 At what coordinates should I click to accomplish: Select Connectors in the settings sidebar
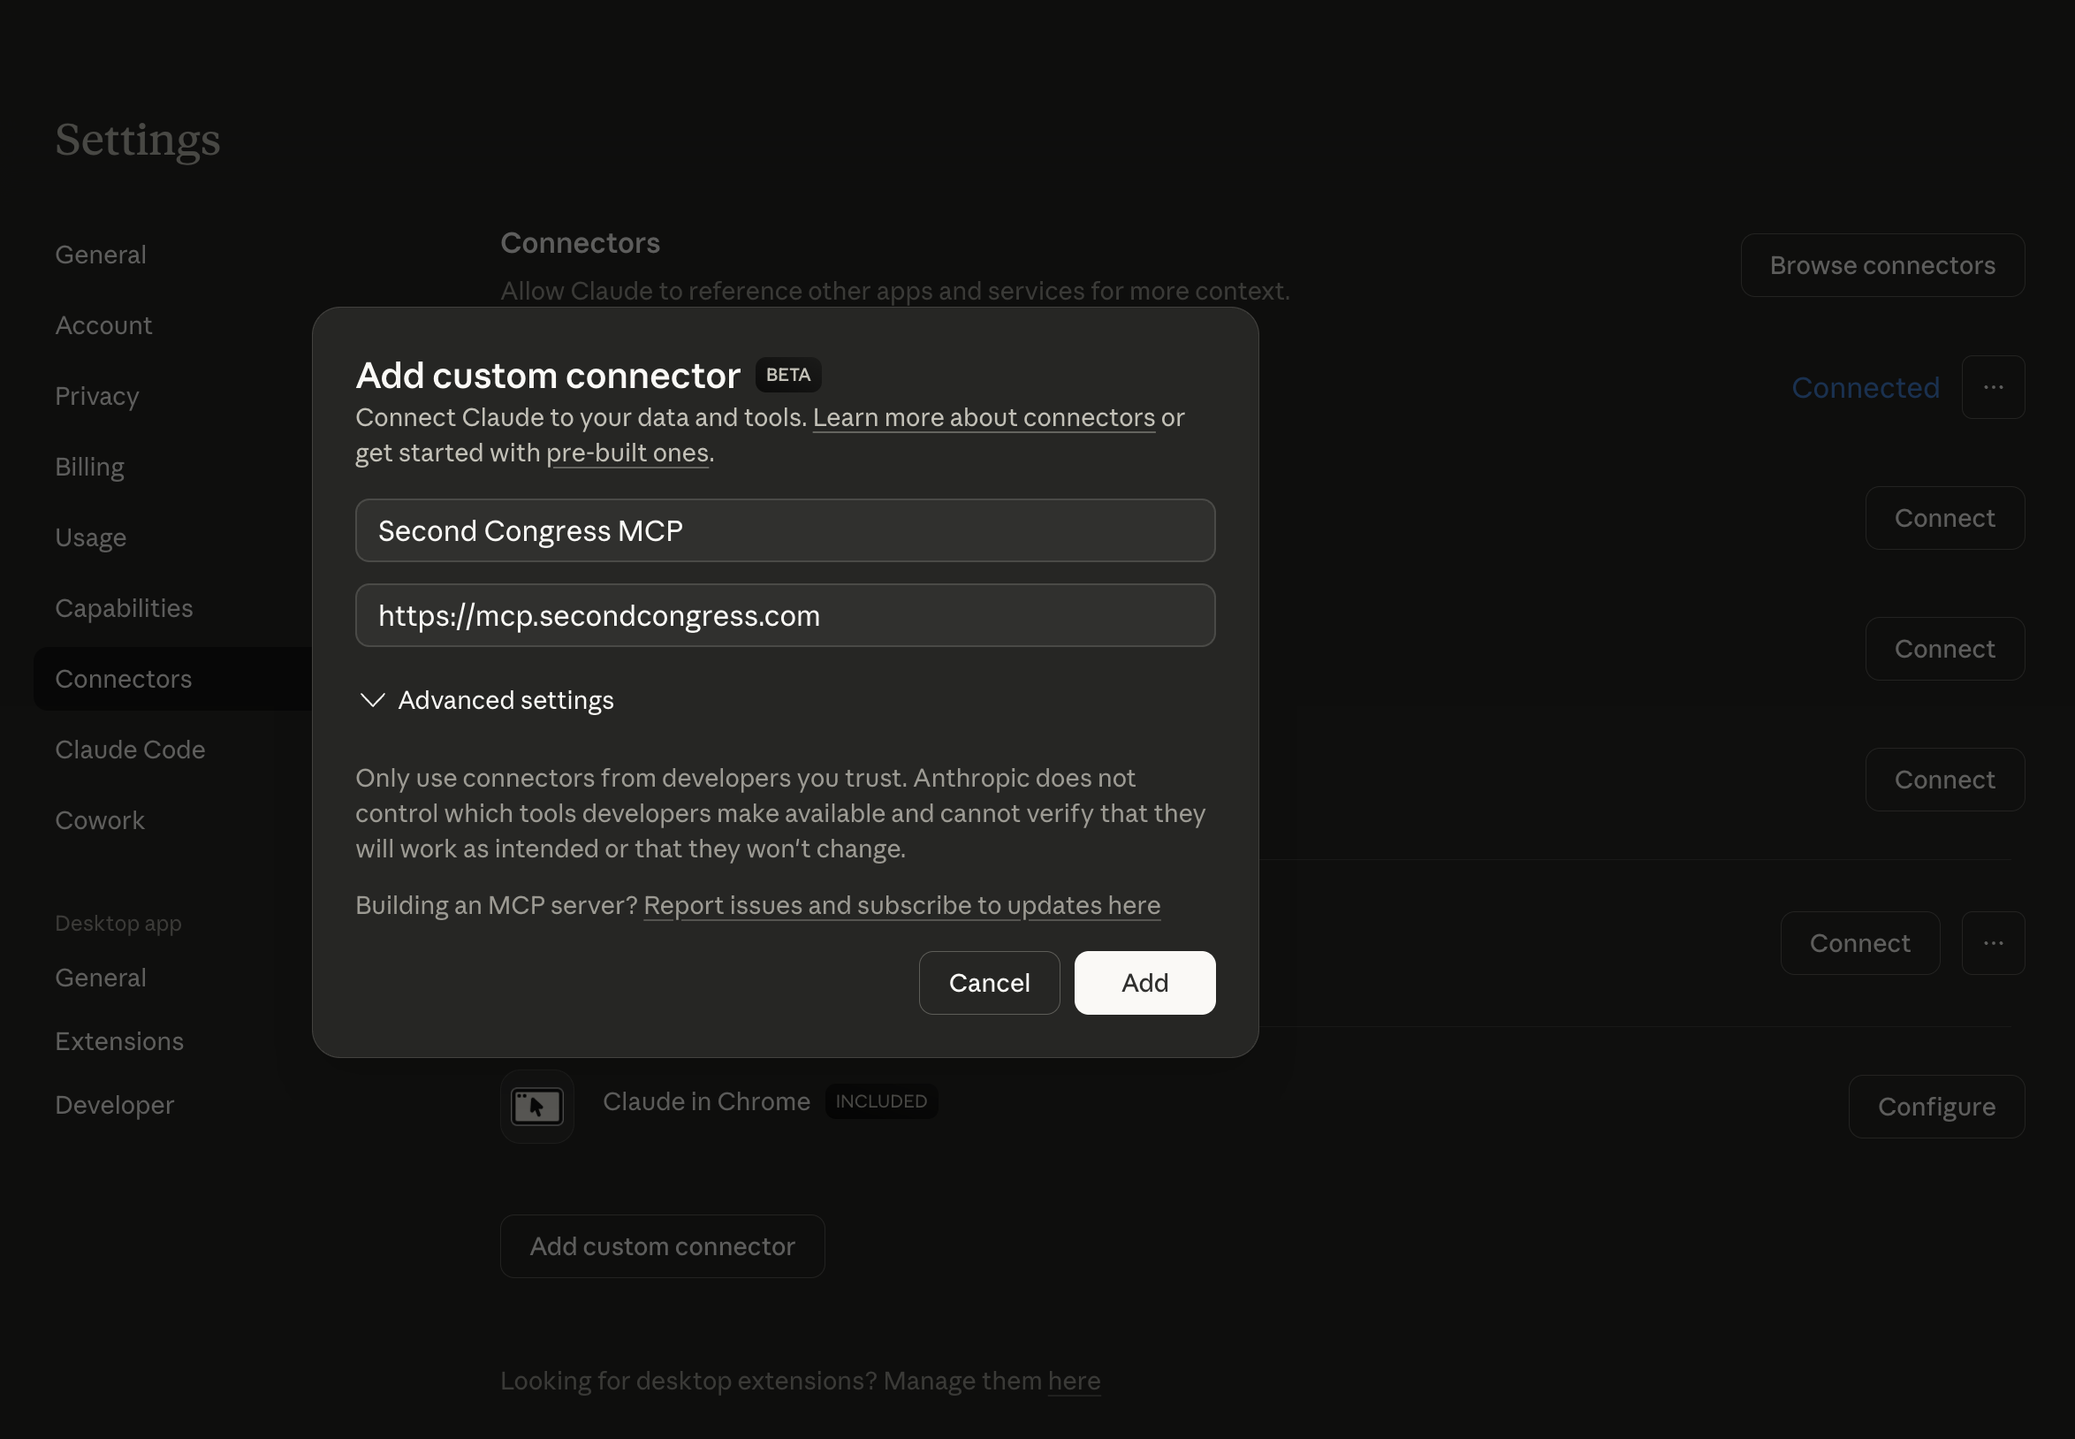click(173, 679)
